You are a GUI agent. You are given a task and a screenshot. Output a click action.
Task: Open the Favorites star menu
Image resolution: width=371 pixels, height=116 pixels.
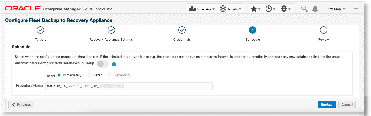[x=255, y=9]
